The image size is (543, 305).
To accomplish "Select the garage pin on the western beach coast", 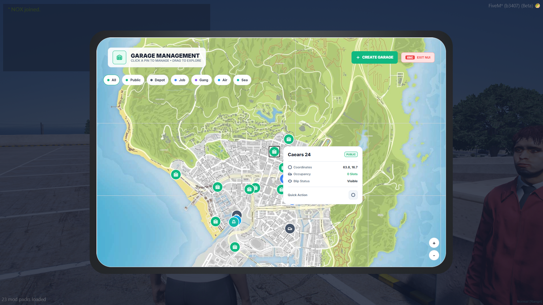I will pos(176,175).
